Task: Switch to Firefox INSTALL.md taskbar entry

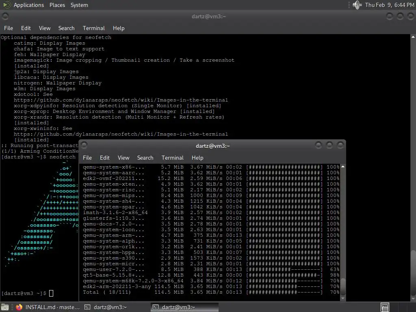Action: [47, 307]
